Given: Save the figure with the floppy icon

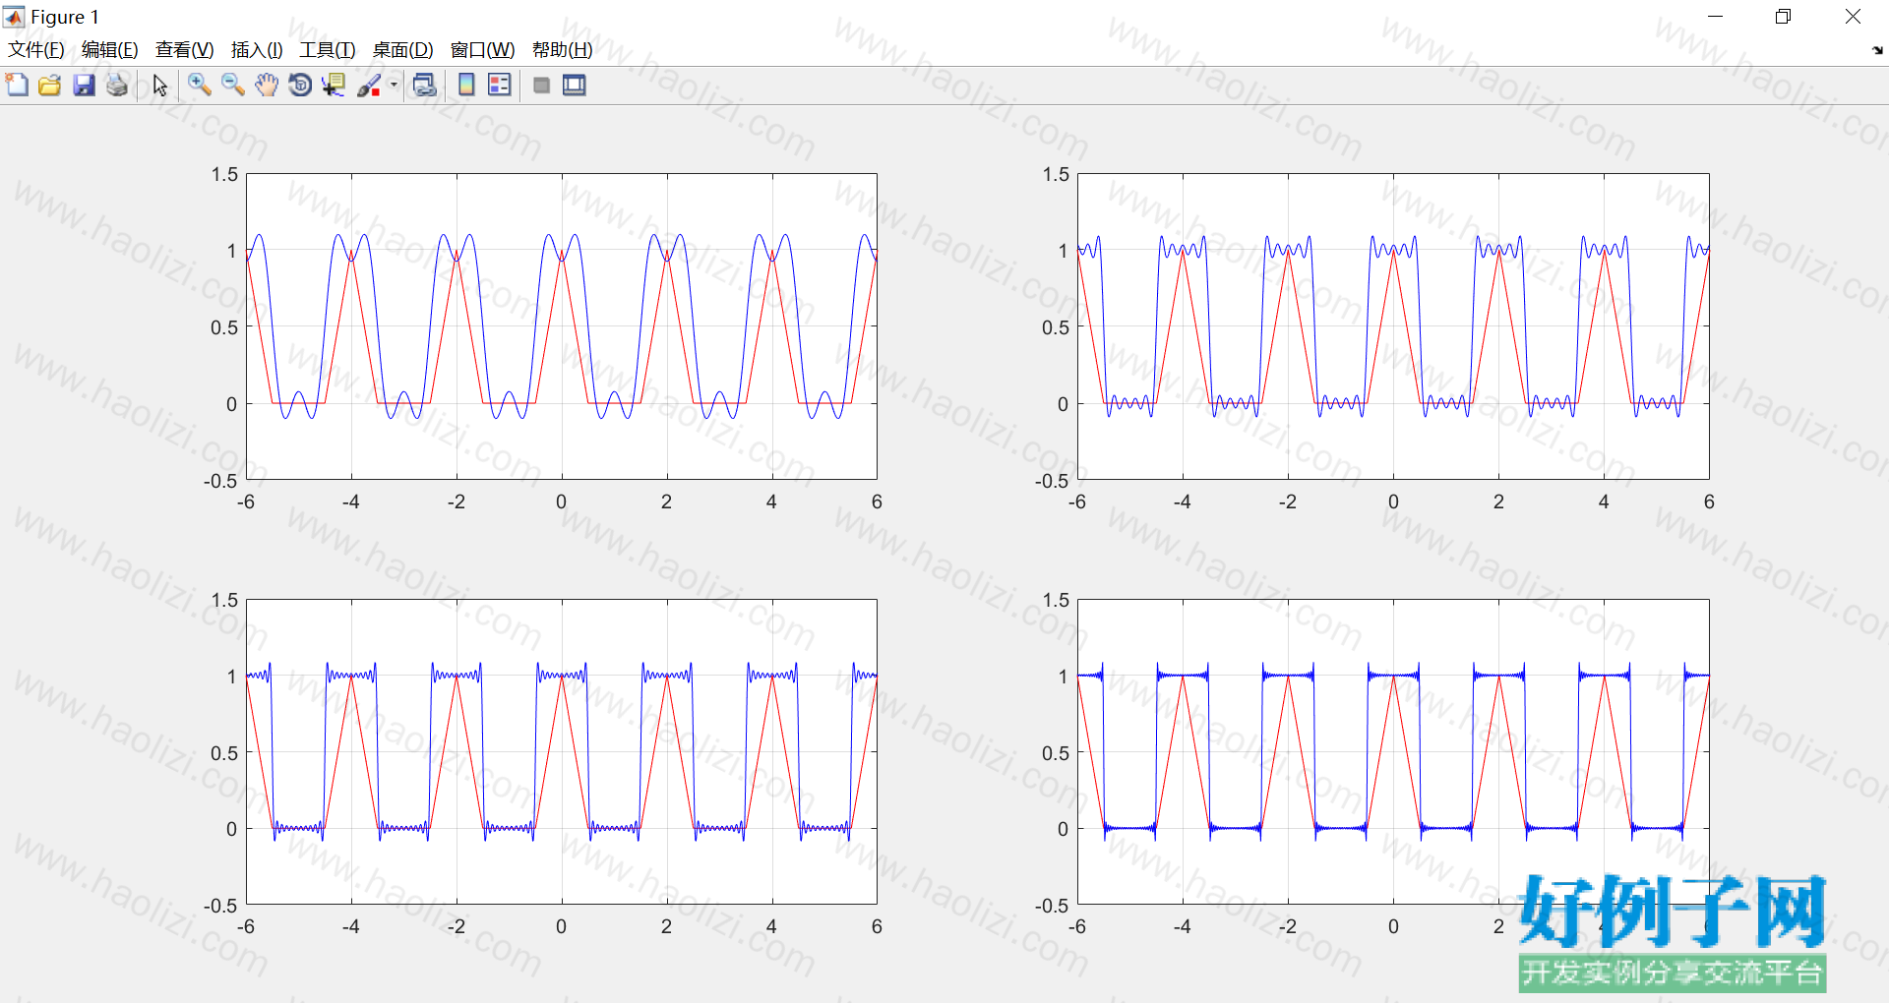Looking at the screenshot, I should 84,86.
